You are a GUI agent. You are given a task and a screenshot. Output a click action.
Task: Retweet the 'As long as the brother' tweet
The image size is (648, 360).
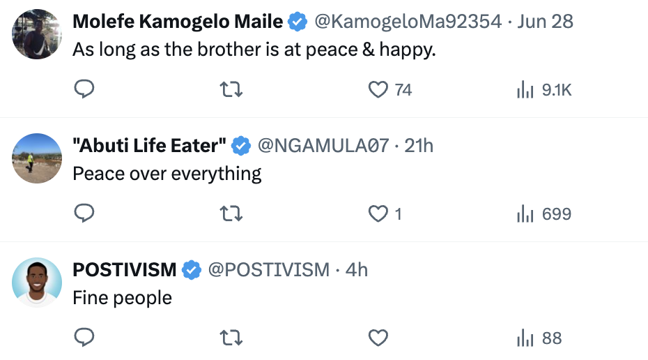231,89
